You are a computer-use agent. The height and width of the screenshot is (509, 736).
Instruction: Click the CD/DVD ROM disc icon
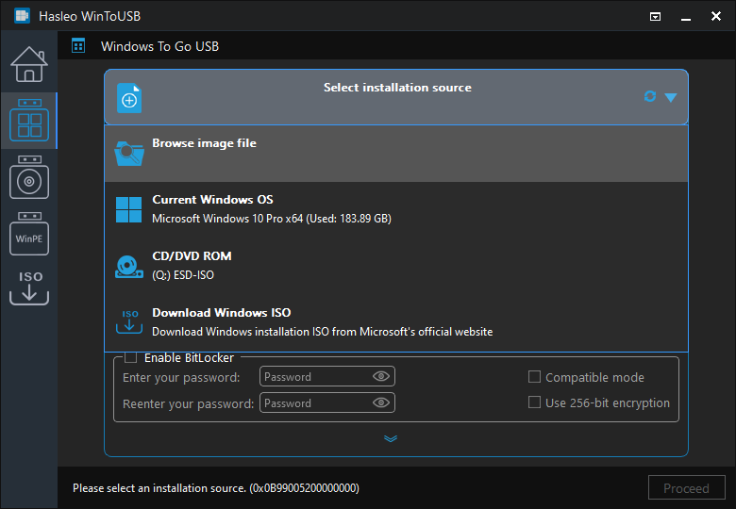[129, 267]
